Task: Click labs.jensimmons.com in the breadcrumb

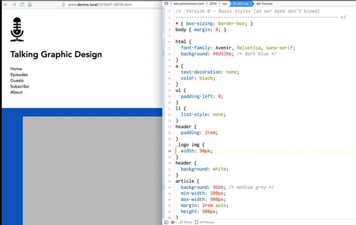Action: click(189, 3)
